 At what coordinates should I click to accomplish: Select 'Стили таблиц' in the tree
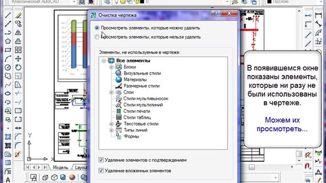point(137,117)
